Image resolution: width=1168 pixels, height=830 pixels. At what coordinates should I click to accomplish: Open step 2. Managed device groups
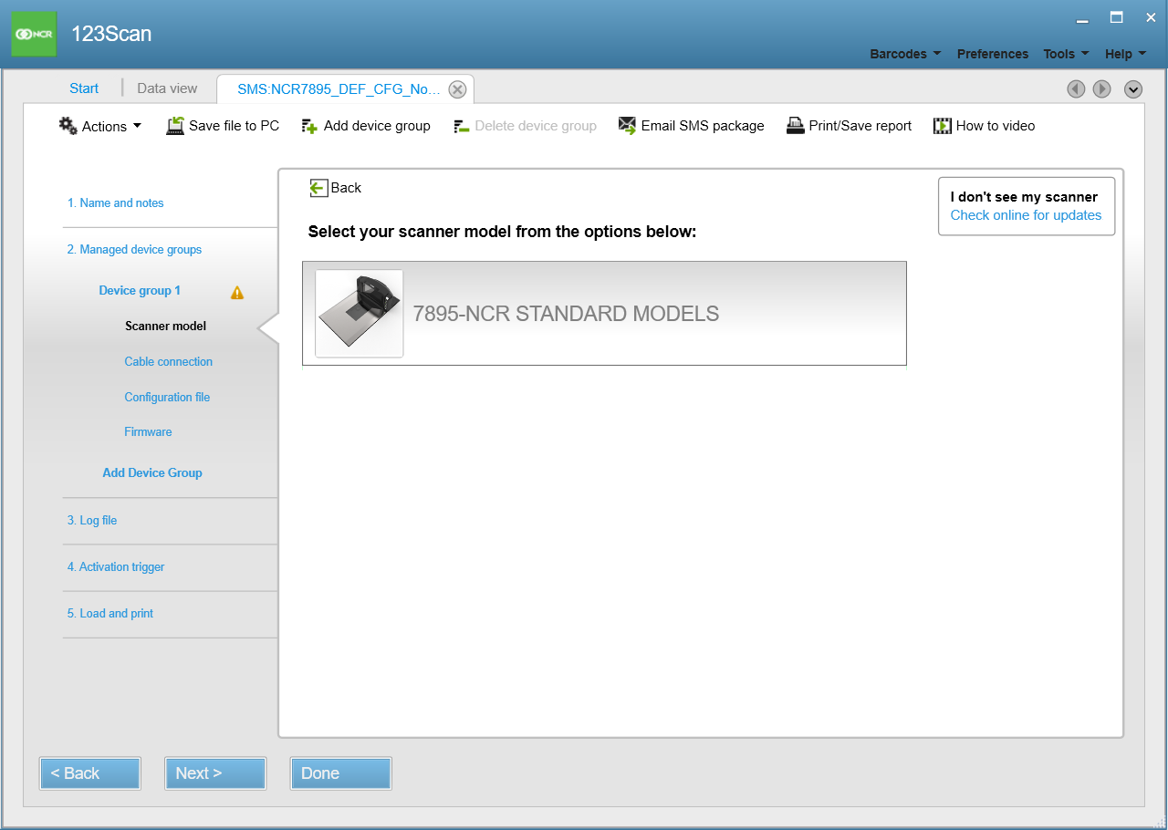134,250
